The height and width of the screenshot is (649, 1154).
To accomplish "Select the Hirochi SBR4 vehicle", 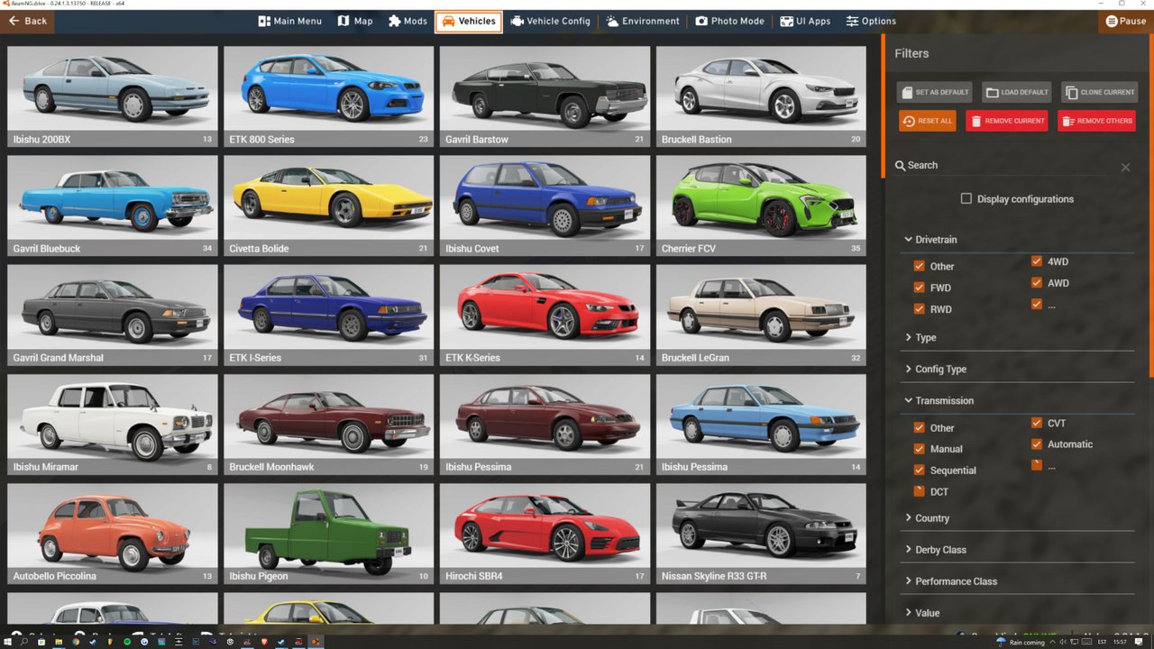I will 545,534.
